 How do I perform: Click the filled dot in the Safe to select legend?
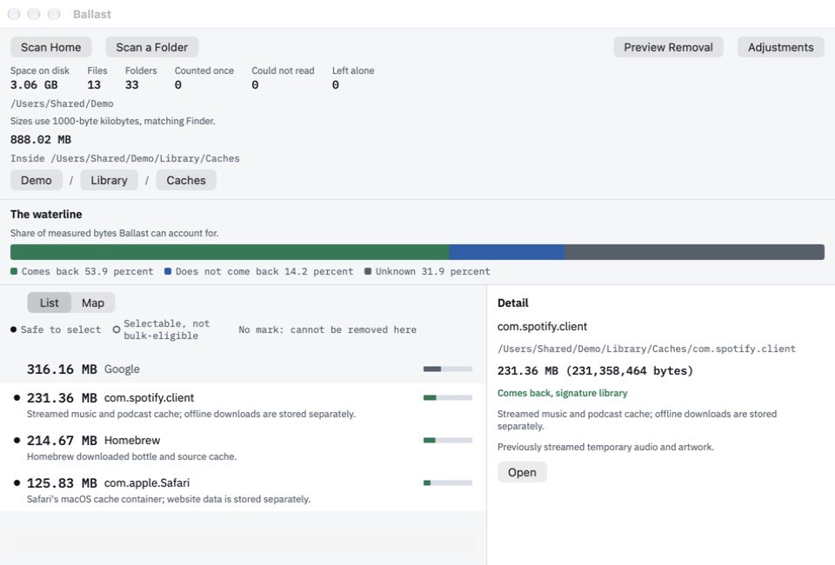point(13,329)
